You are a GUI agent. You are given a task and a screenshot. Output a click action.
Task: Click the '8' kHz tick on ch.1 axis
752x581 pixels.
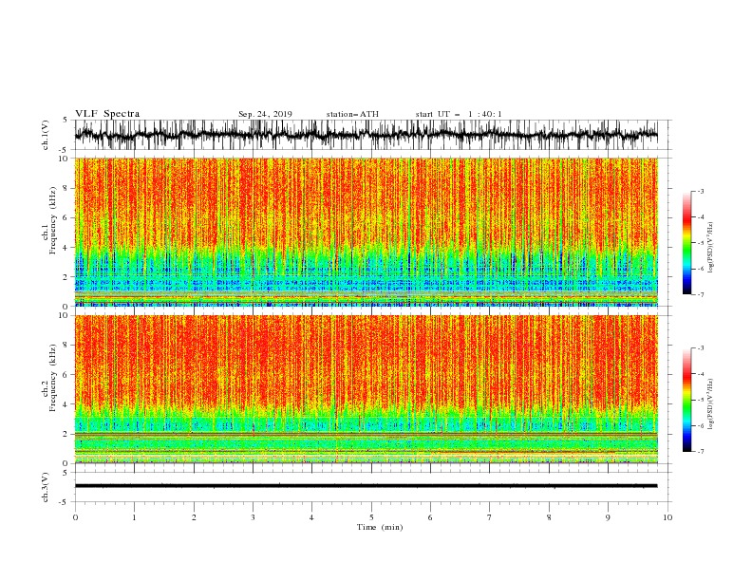tap(66, 188)
